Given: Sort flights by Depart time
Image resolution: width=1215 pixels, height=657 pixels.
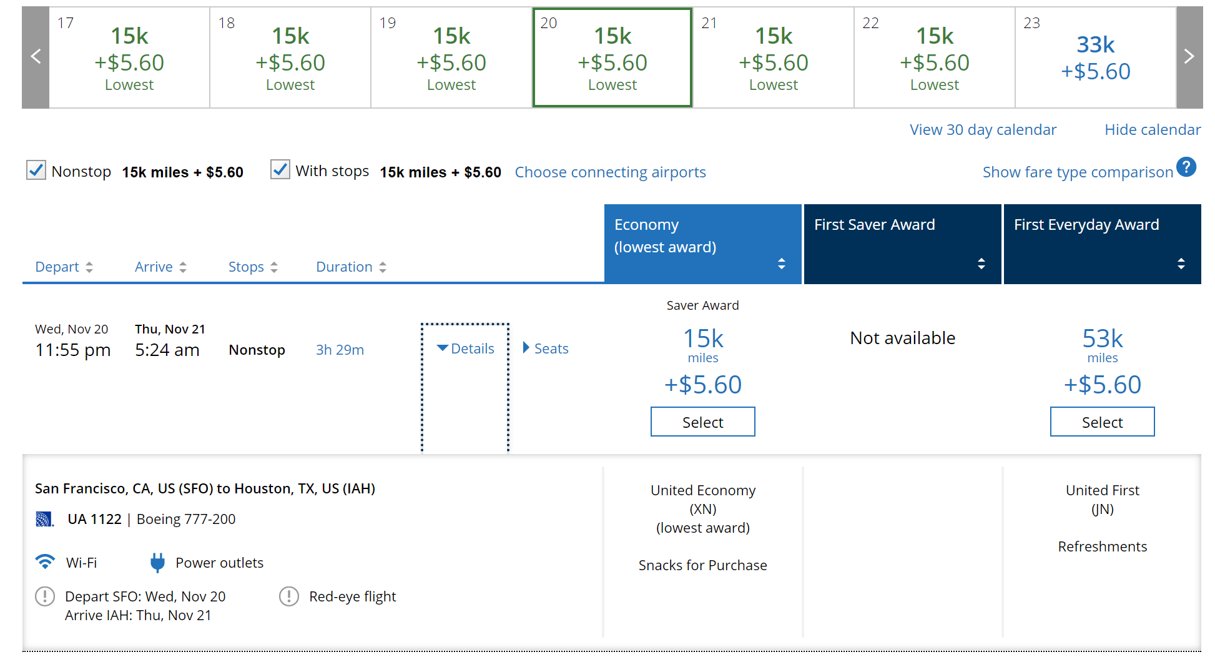Looking at the screenshot, I should click(64, 267).
